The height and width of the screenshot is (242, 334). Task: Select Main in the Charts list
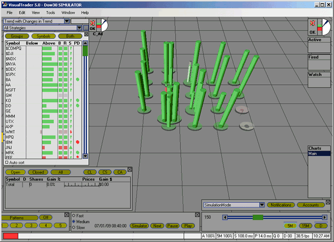coord(319,154)
